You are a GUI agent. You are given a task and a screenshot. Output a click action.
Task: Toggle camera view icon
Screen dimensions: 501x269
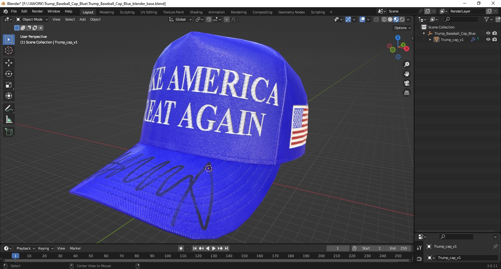[407, 83]
